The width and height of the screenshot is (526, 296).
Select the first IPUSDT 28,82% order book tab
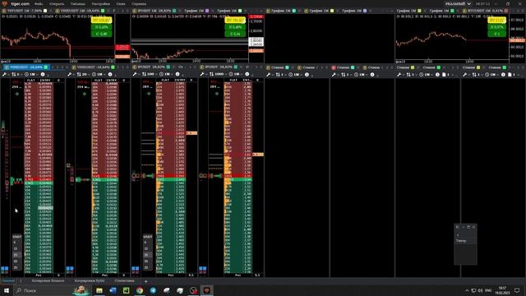152,67
